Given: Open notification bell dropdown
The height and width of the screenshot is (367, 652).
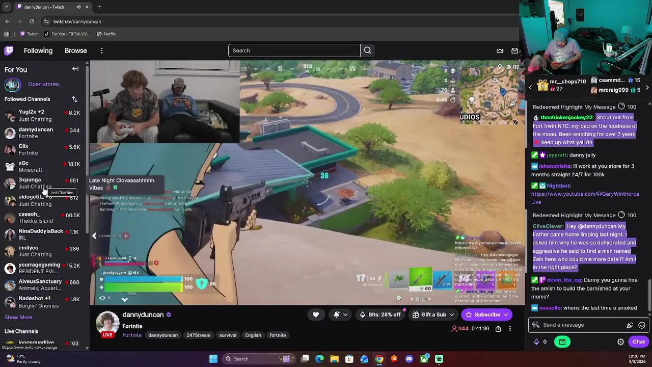Looking at the screenshot, I should click(x=340, y=314).
